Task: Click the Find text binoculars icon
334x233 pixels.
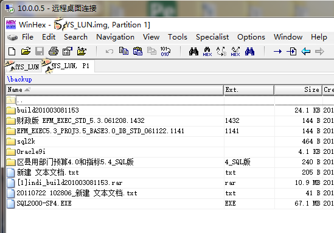Action: (x=193, y=51)
